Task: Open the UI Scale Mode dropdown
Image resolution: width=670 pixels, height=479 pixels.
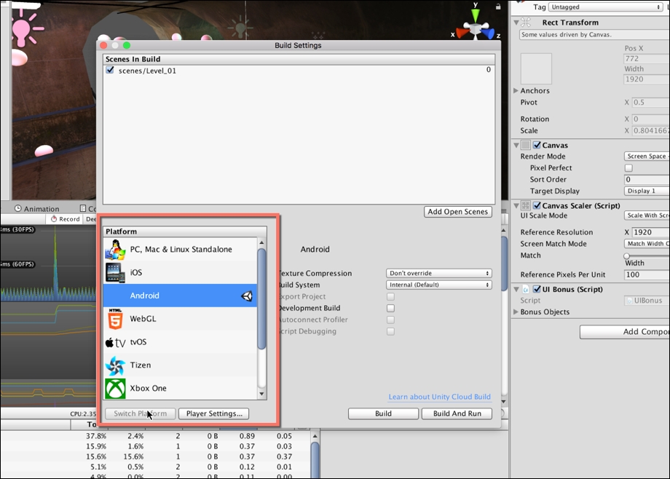Action: 647,215
